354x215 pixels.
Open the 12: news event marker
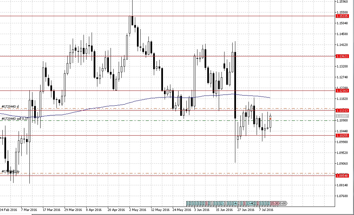[221, 204]
